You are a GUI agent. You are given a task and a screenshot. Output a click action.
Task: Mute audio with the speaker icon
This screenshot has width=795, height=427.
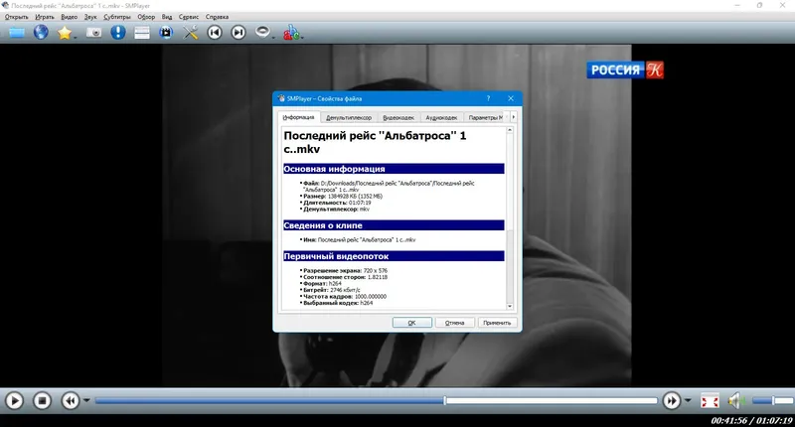tap(736, 401)
